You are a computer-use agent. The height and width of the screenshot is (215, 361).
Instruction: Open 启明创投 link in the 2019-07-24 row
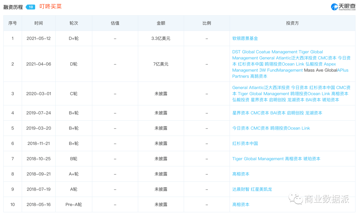click(295, 113)
